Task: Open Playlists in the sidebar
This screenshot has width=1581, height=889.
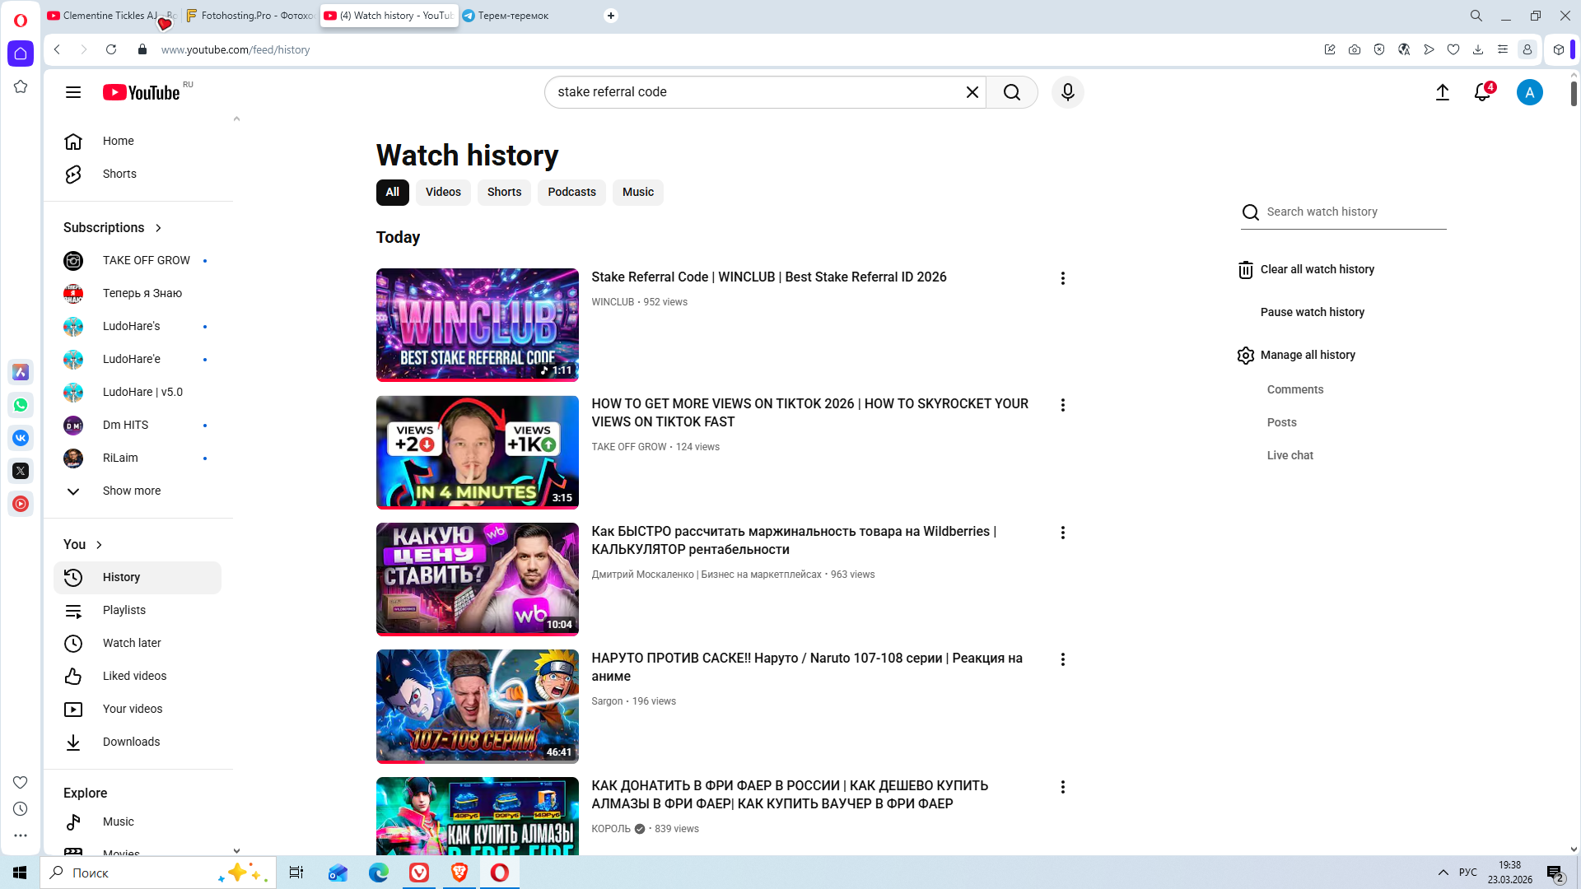Action: pyautogui.click(x=124, y=610)
